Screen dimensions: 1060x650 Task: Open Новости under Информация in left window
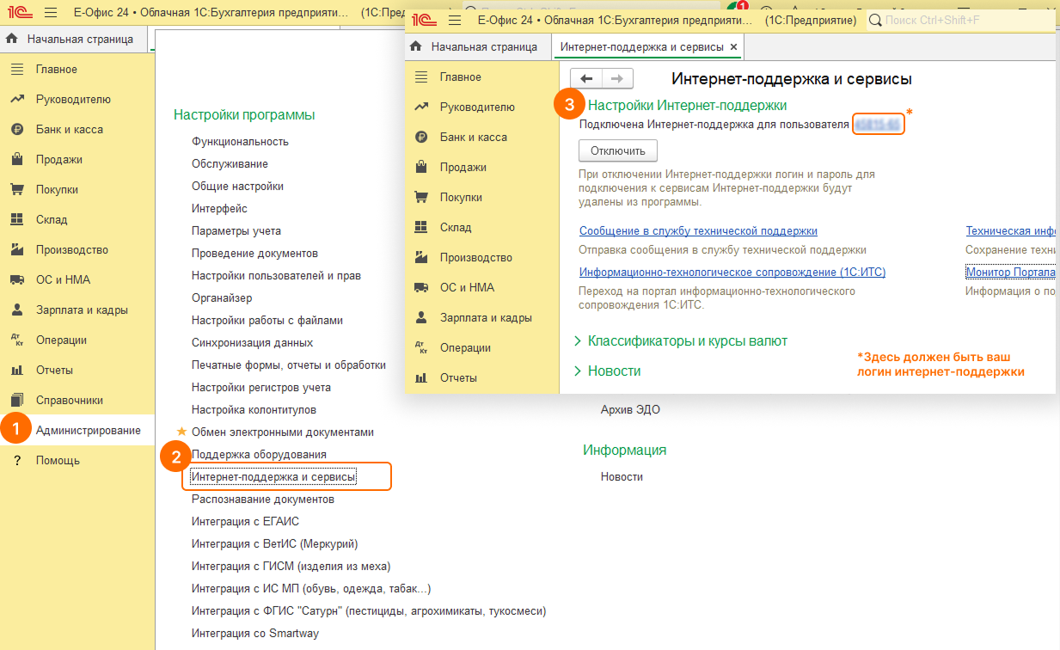pyautogui.click(x=622, y=477)
